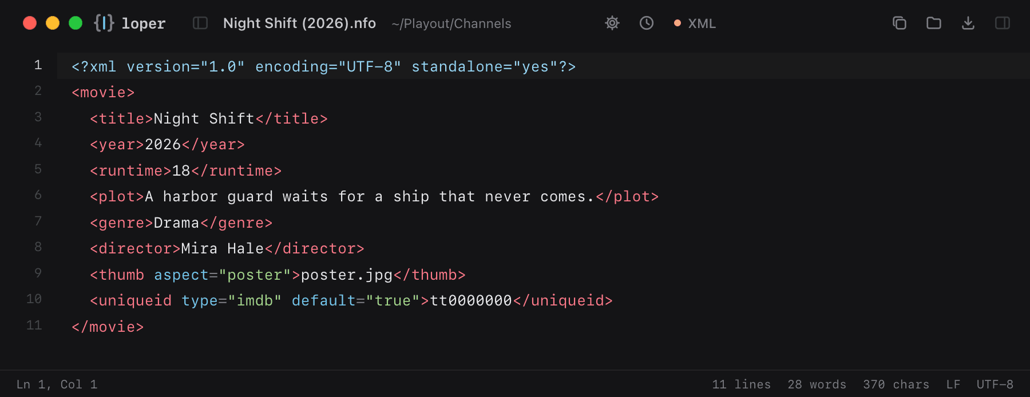
Task: Open the XML language mode selector
Action: [x=695, y=23]
